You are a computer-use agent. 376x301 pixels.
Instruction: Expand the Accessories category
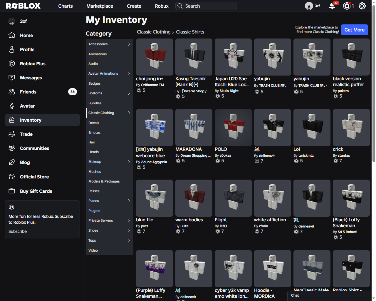point(129,44)
